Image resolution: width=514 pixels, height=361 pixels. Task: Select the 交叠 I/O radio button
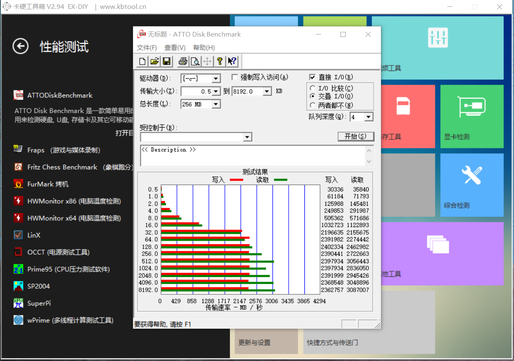313,97
